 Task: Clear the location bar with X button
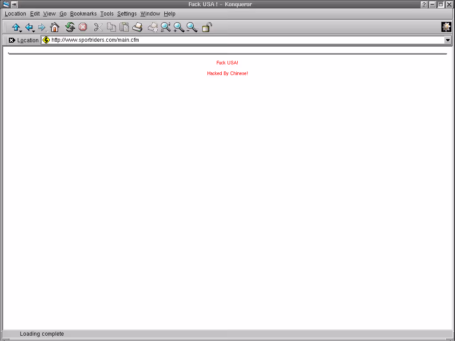[x=12, y=40]
